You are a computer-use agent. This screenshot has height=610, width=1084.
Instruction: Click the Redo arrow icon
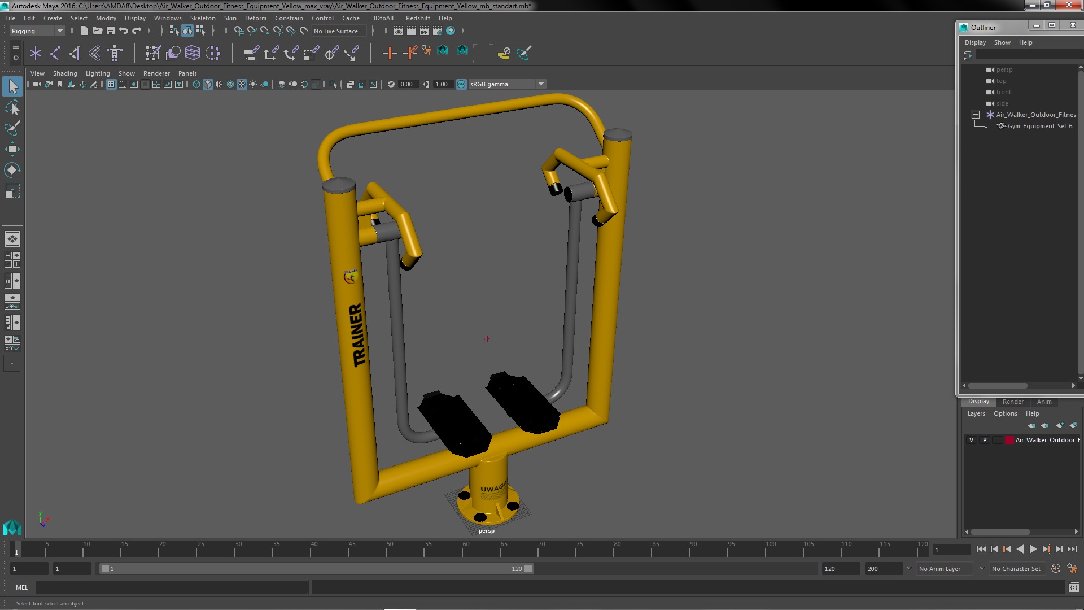coord(137,30)
